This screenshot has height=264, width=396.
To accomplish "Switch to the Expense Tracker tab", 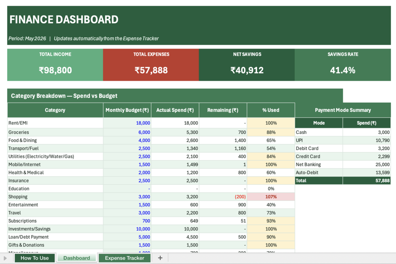I will [125, 258].
